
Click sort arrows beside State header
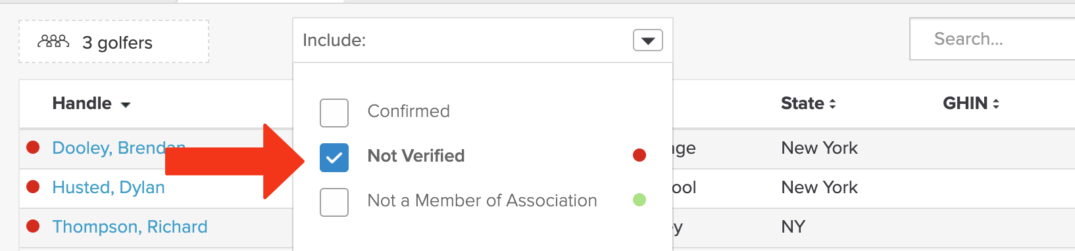[x=832, y=104]
